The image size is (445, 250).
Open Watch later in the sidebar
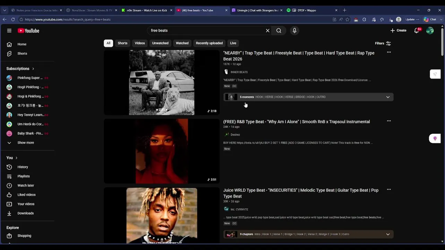[x=26, y=185]
